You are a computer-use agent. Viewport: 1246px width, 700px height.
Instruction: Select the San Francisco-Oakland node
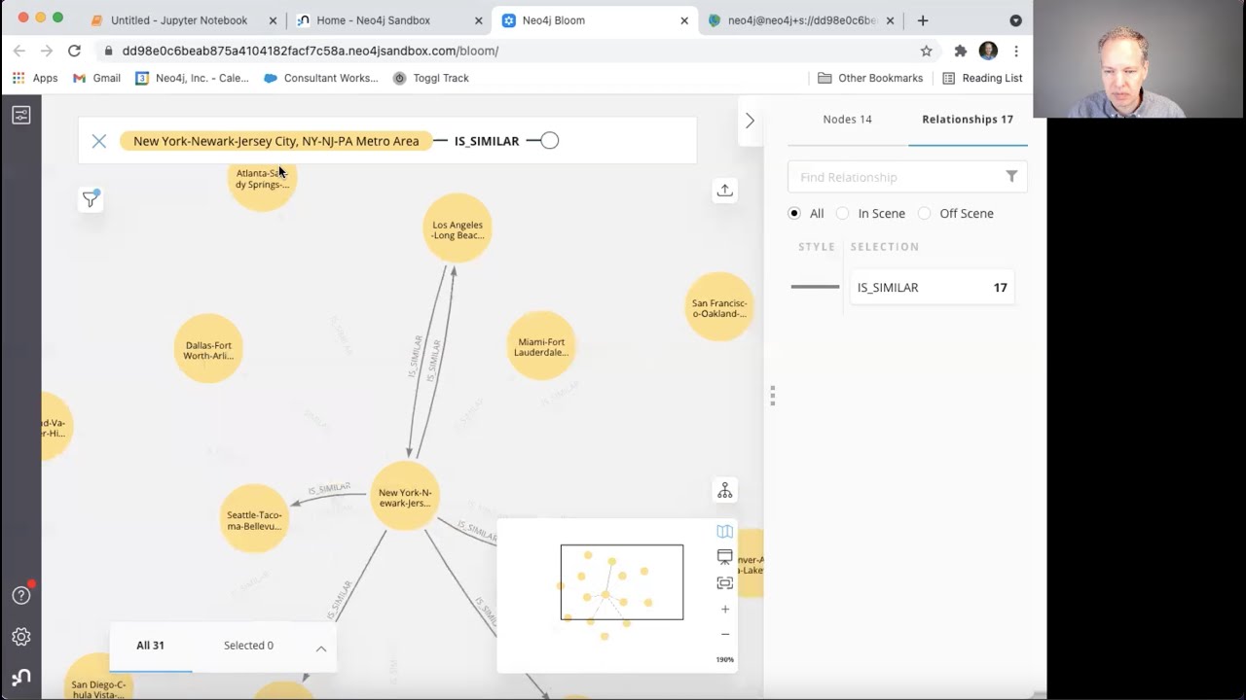[x=719, y=308]
